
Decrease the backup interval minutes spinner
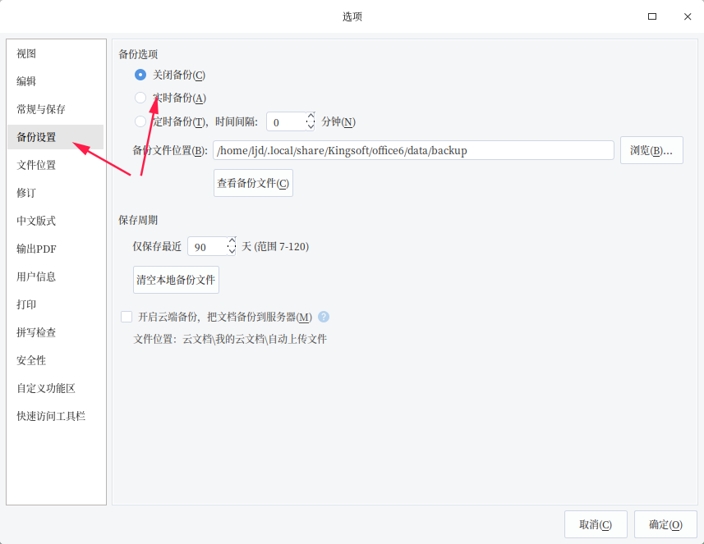[x=311, y=126]
